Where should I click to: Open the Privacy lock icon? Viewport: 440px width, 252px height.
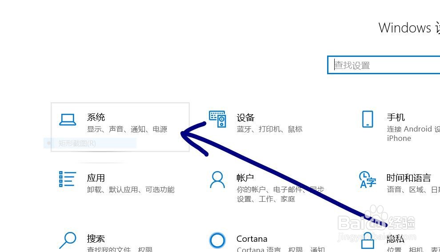pos(368,241)
